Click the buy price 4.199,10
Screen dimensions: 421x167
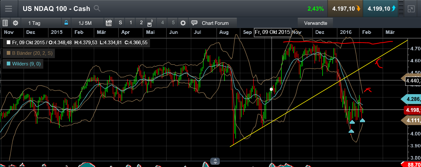[381, 9]
